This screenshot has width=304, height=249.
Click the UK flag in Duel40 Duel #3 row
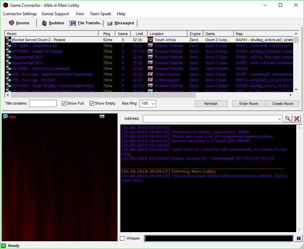[x=150, y=74]
